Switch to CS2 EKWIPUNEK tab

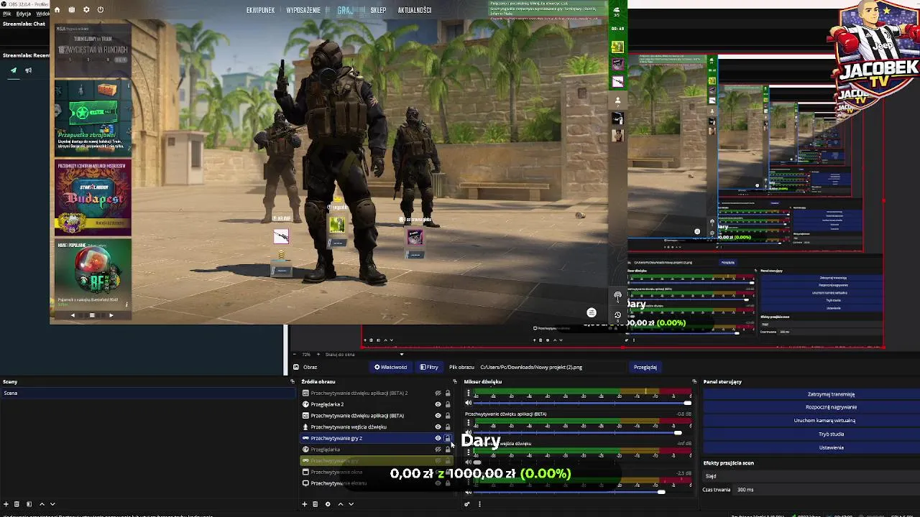260,10
